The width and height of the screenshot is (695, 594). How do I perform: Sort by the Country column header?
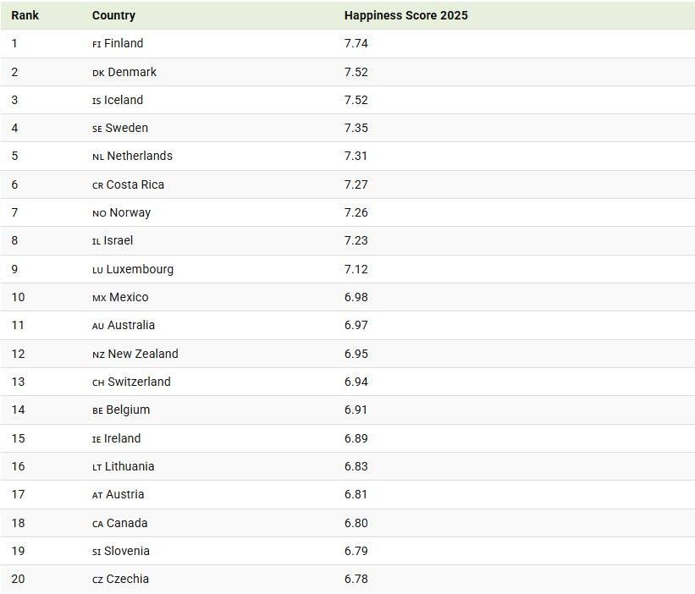(113, 15)
